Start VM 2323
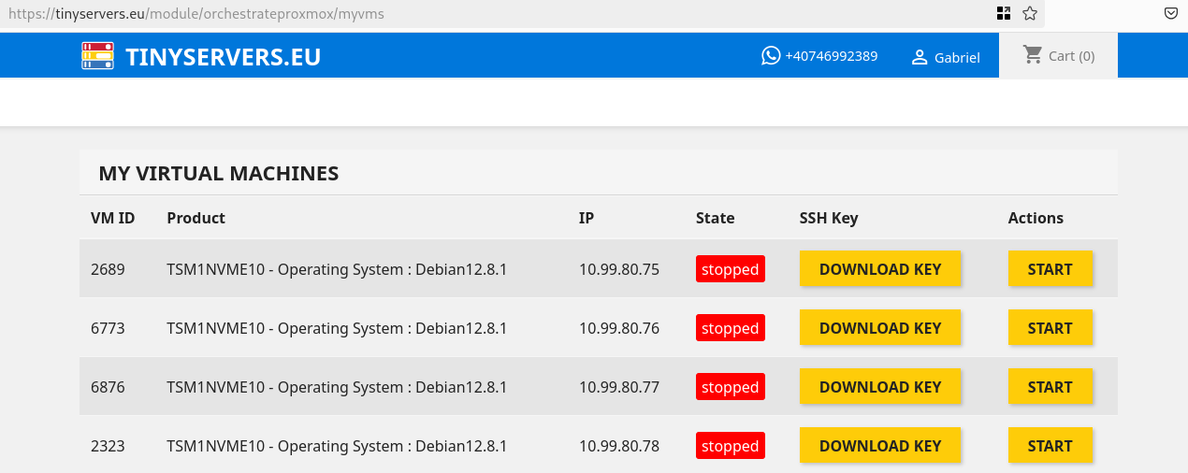Viewport: 1188px width, 473px height. tap(1050, 446)
